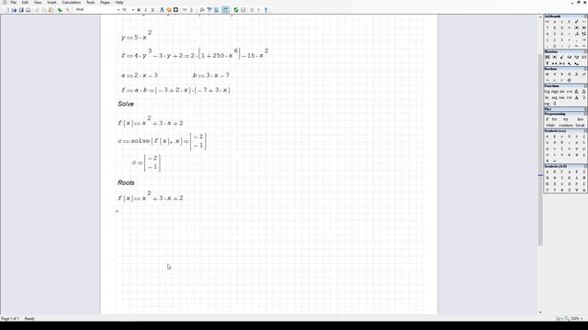Screen dimensions: 588x330
Task: Select the 'Roots' heading text
Action: pos(126,182)
